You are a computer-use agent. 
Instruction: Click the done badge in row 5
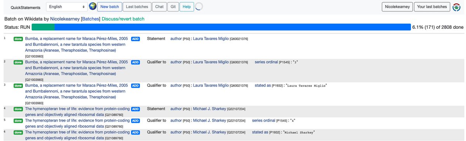tap(18, 121)
